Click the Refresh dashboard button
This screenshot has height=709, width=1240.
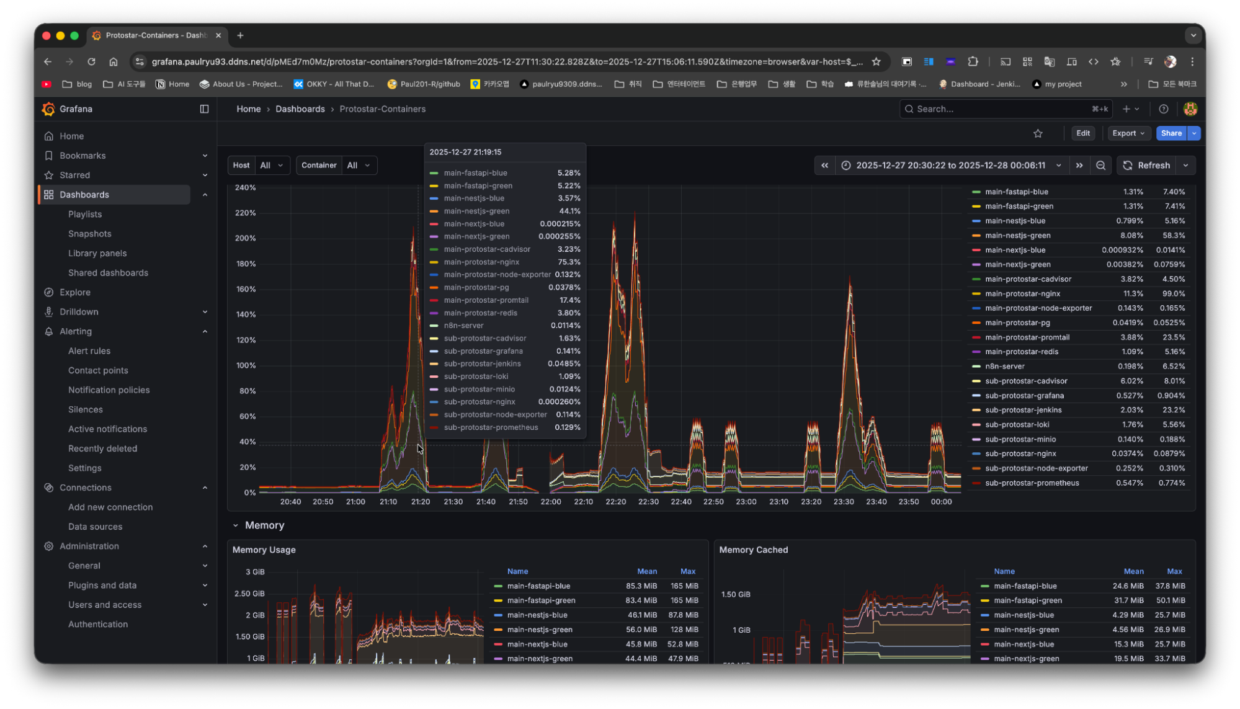pos(1147,166)
